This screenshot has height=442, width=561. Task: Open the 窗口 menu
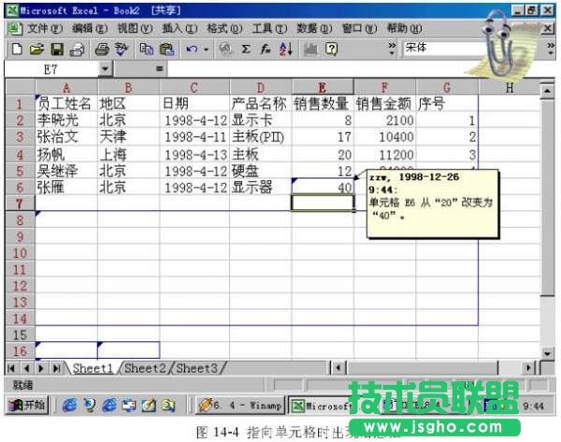tap(360, 29)
